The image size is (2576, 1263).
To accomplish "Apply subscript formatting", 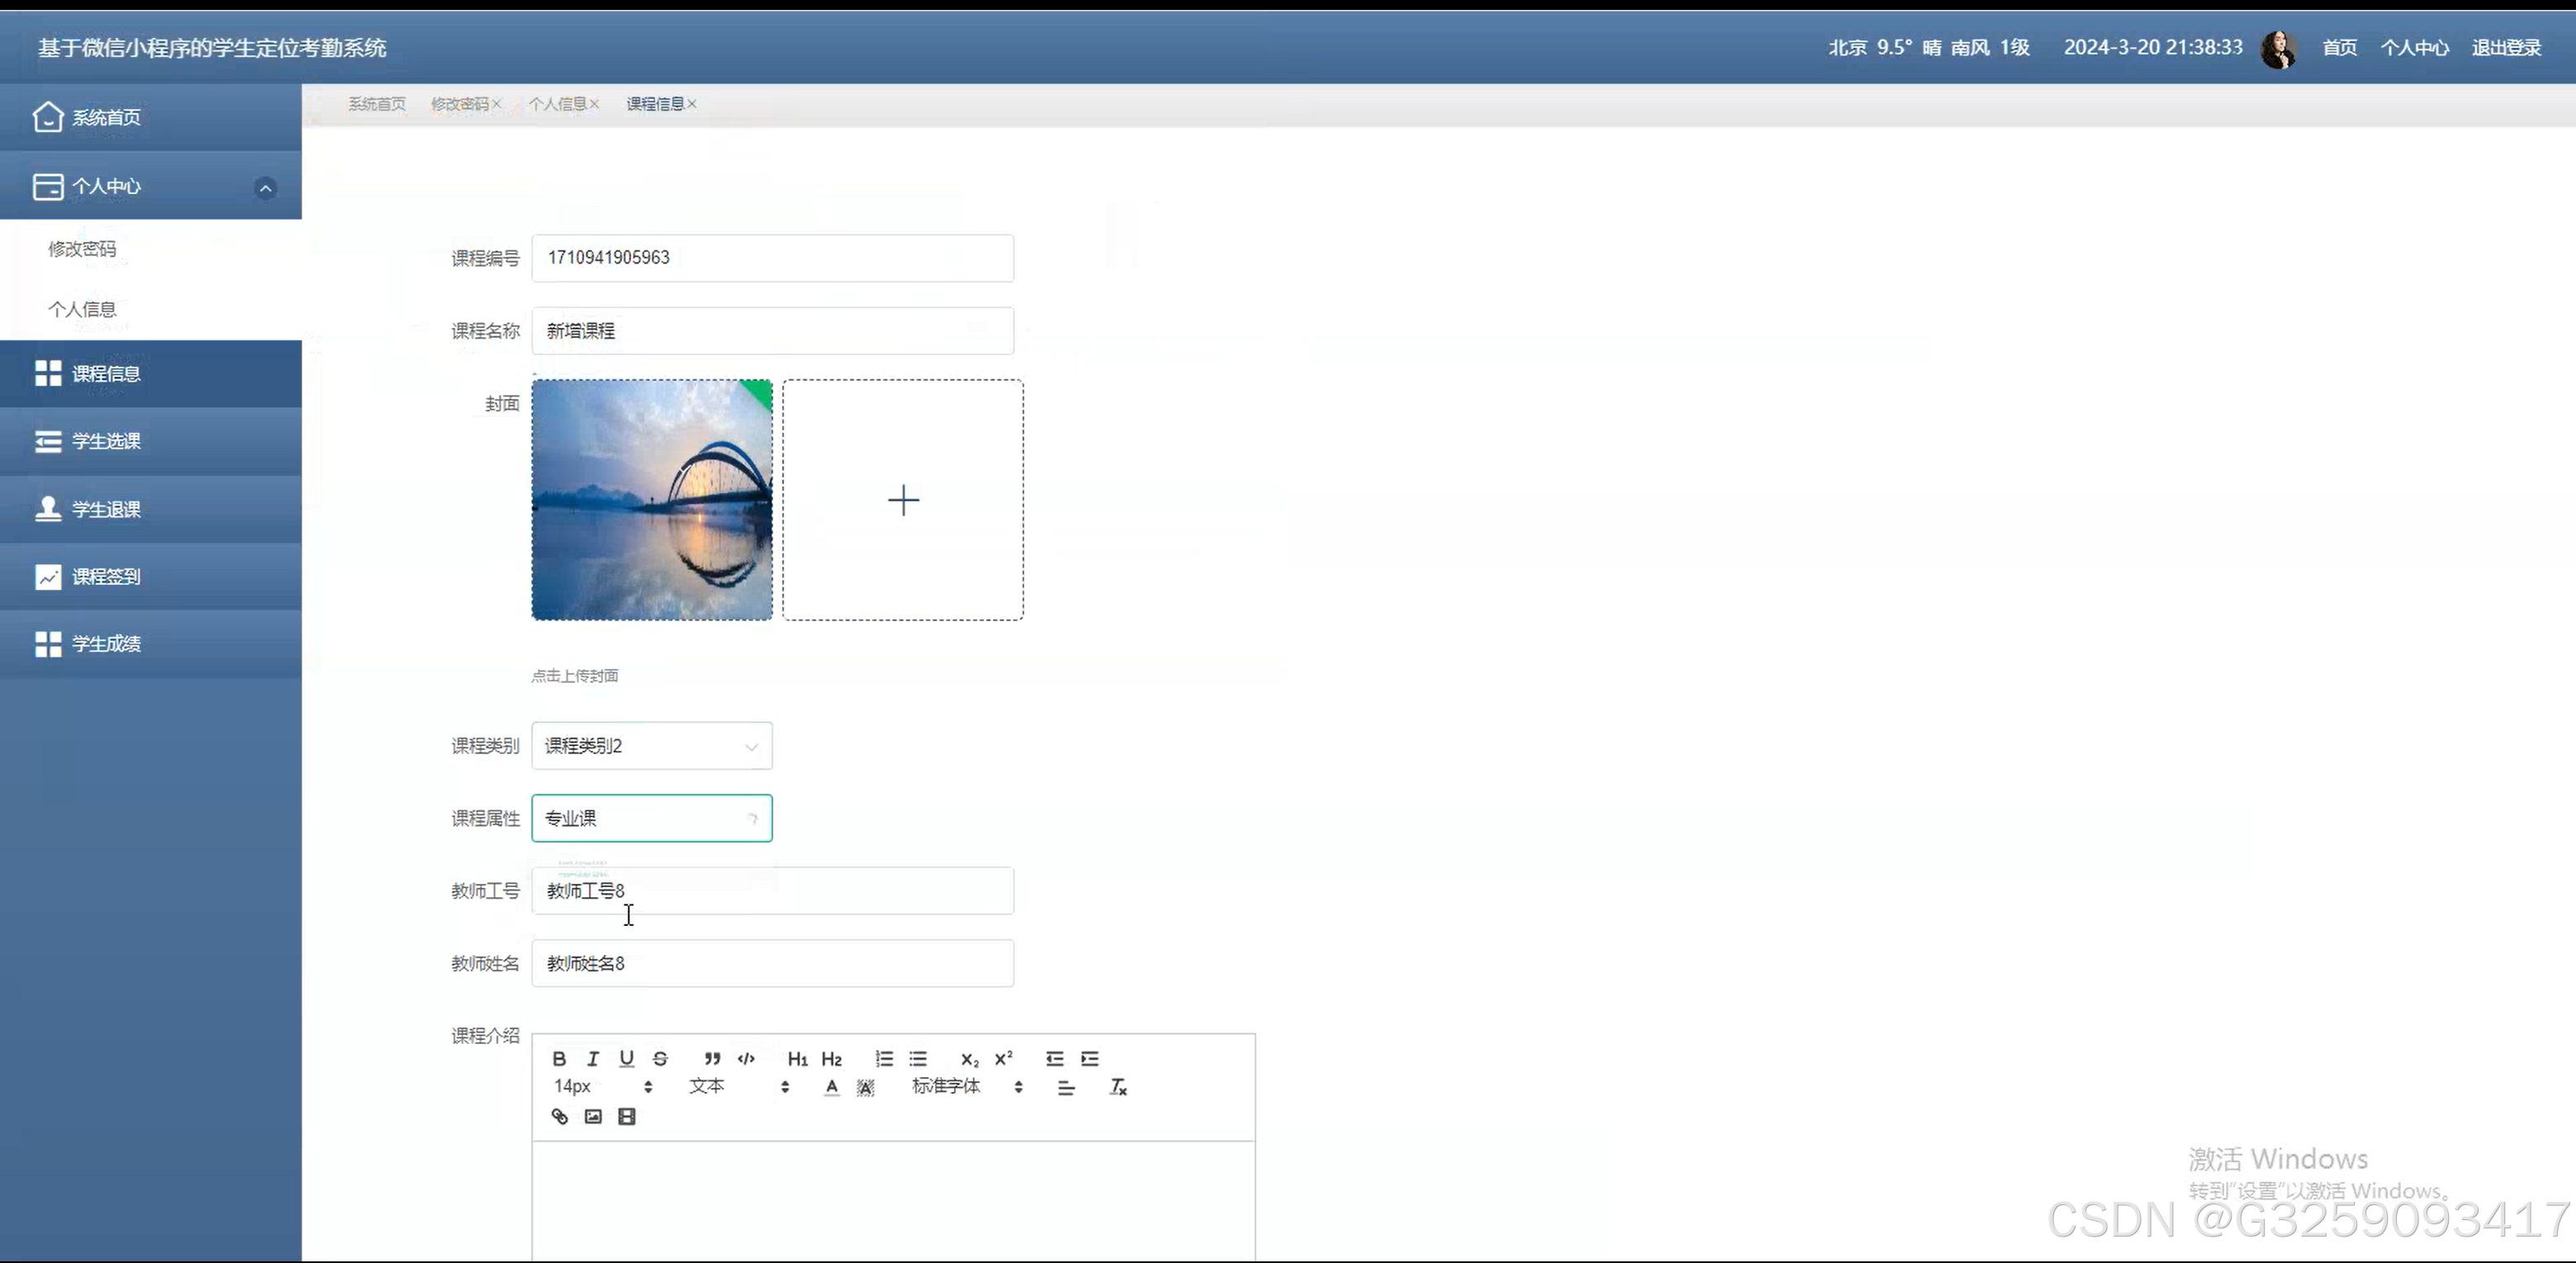I will [969, 1059].
